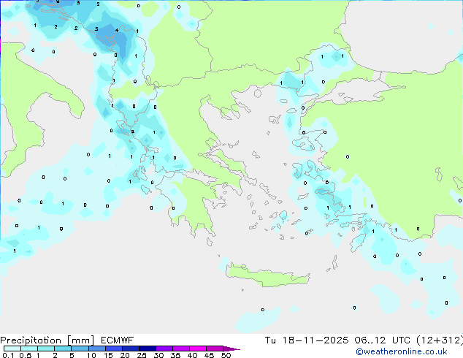Click the '3' precipitation value on map
This screenshot has width=463, height=358.
[78, 3]
